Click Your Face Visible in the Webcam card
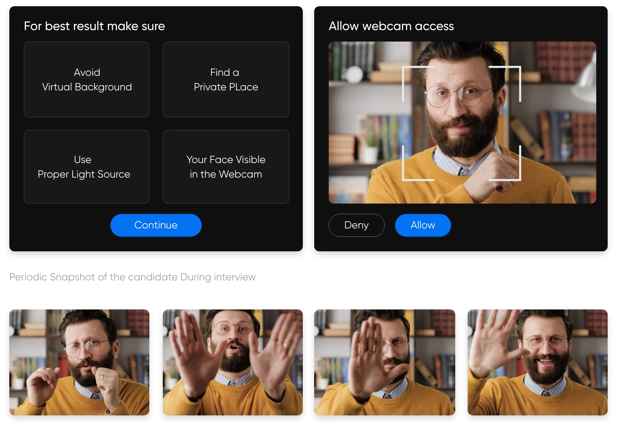617x432 pixels. tap(226, 167)
